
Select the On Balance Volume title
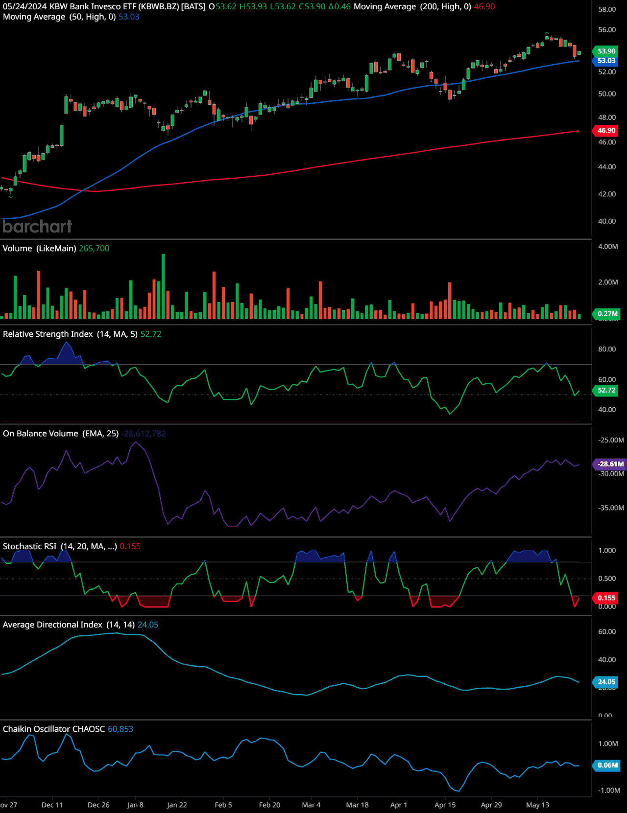pyautogui.click(x=61, y=434)
